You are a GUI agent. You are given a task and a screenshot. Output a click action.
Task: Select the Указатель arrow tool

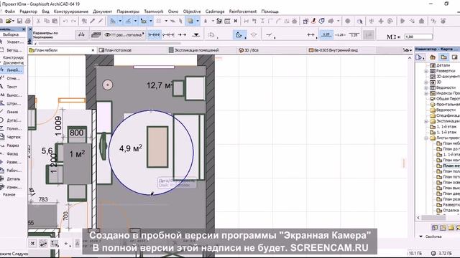tap(12, 42)
